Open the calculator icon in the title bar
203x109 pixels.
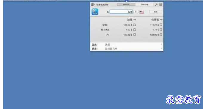tap(161, 4)
